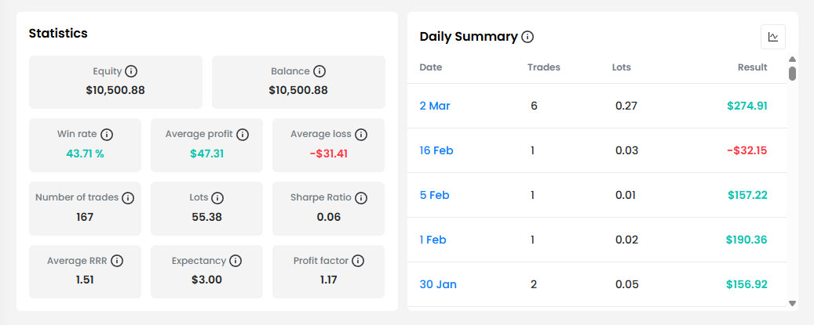Click the Balance info icon
Viewport: 814px width, 325px height.
(x=319, y=71)
